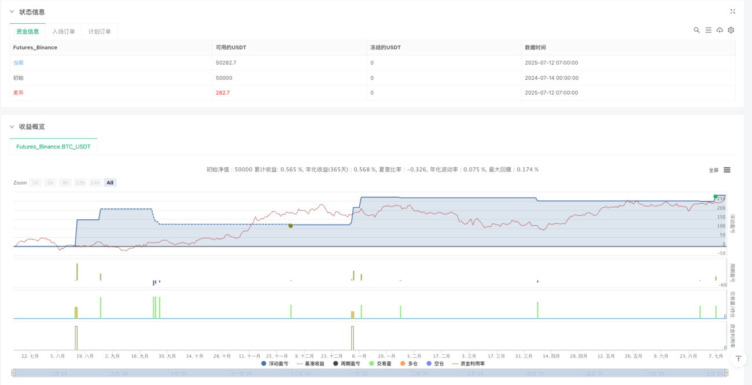
Task: Click the back-to-top arrow button
Action: click(738, 358)
